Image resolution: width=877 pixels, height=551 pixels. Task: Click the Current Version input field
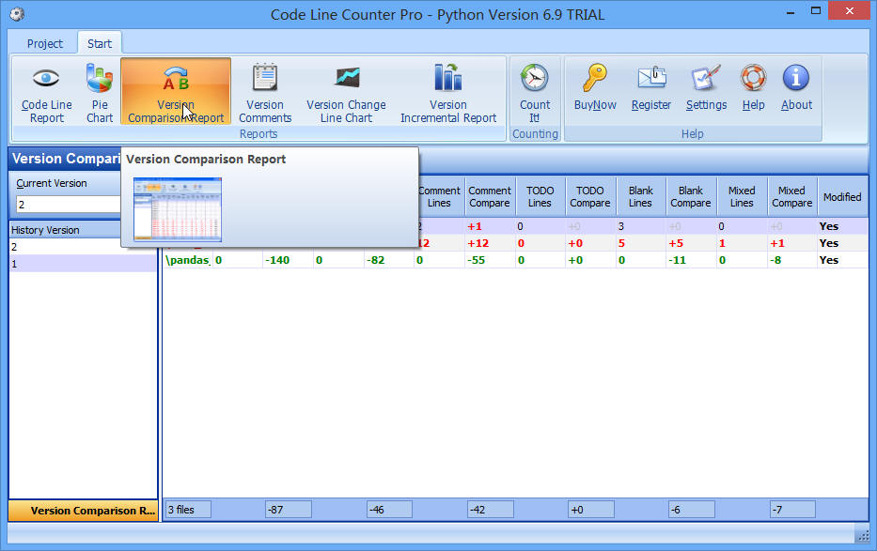(x=69, y=205)
